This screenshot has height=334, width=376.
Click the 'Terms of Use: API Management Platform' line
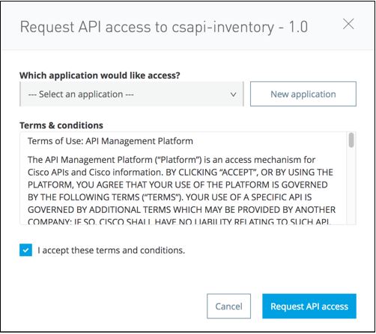(110, 141)
